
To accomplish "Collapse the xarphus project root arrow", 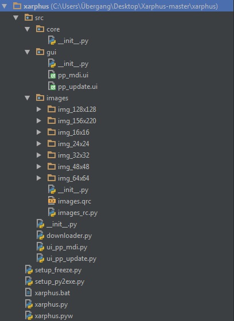I will coord(5,6).
